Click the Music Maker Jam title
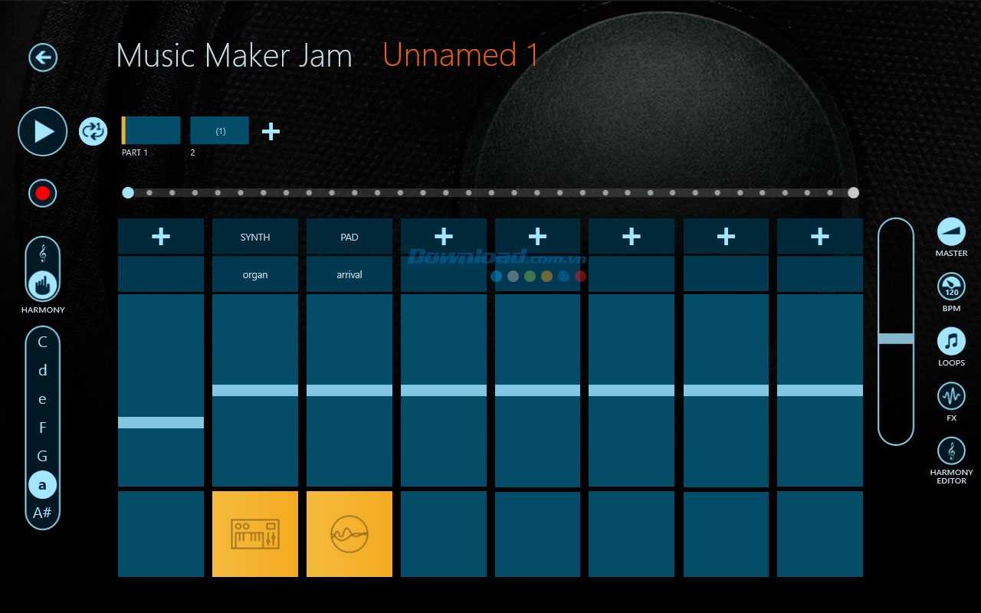Viewport: 981px width, 613px height. point(234,56)
